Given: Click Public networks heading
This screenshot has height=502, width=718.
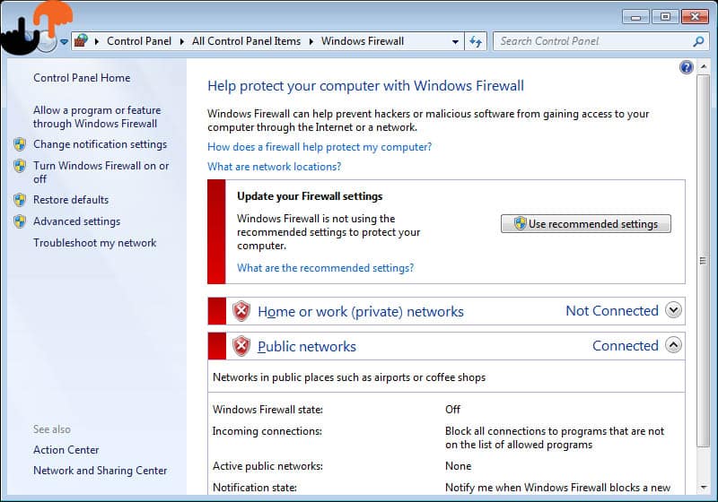Looking at the screenshot, I should pos(307,346).
